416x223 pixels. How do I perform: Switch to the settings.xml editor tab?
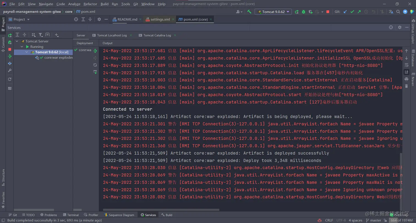click(x=160, y=19)
